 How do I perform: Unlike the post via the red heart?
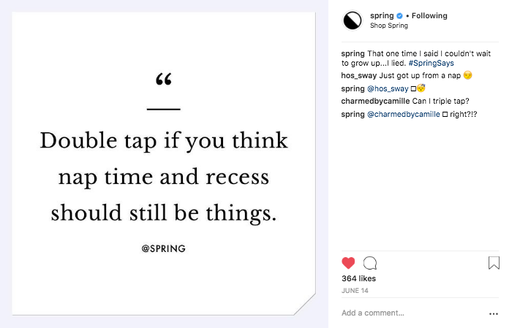[x=348, y=263]
